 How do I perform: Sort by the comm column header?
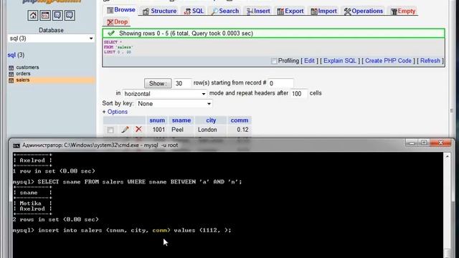click(239, 120)
